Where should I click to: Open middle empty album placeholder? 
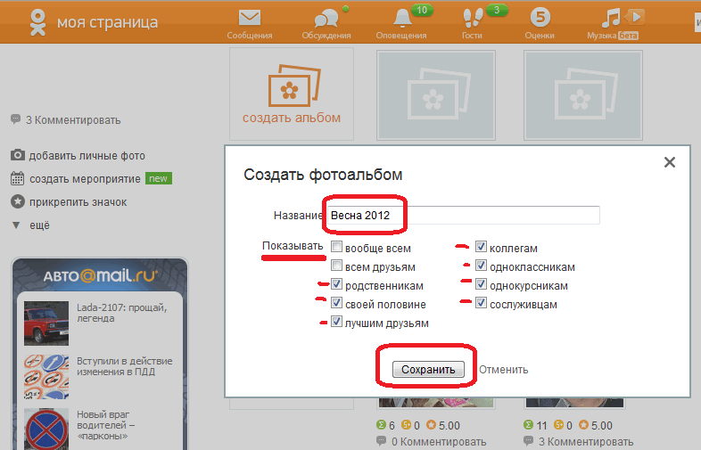point(436,95)
